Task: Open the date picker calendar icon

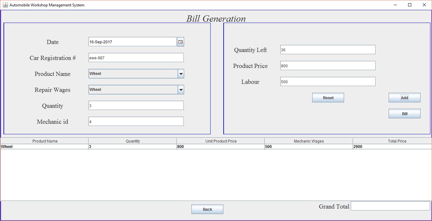Action: point(180,41)
